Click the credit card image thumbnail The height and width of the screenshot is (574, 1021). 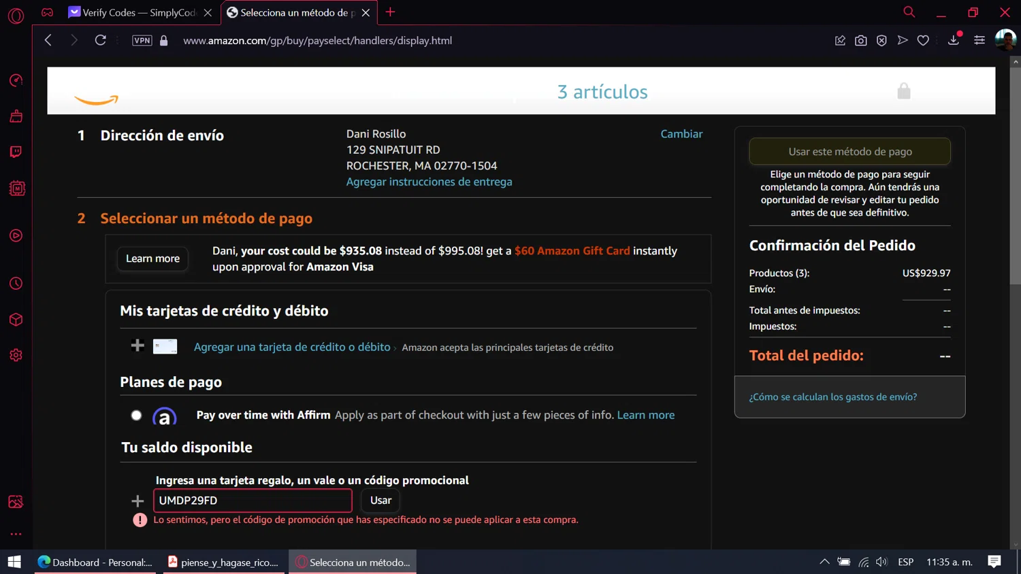click(x=165, y=346)
